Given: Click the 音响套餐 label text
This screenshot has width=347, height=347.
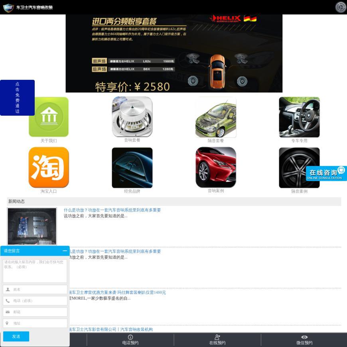Looking at the screenshot, I should [132, 140].
